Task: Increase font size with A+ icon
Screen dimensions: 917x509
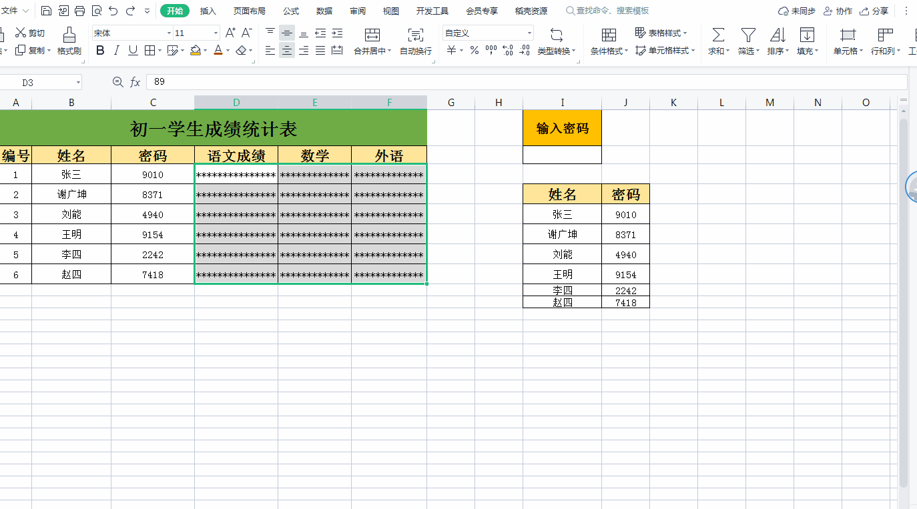Action: [x=230, y=33]
